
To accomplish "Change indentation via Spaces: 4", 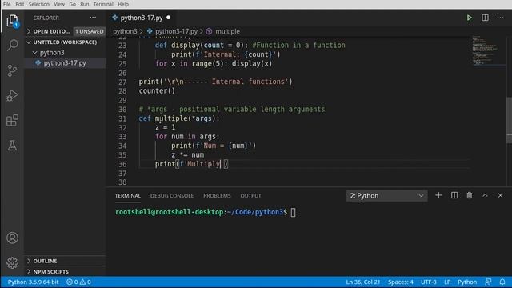I will point(400,282).
